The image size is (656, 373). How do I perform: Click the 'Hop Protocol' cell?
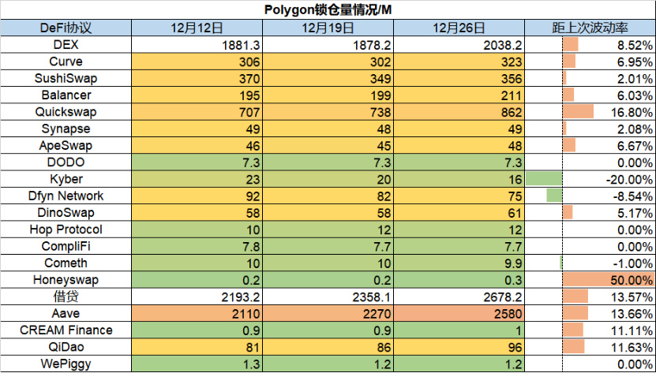[66, 229]
